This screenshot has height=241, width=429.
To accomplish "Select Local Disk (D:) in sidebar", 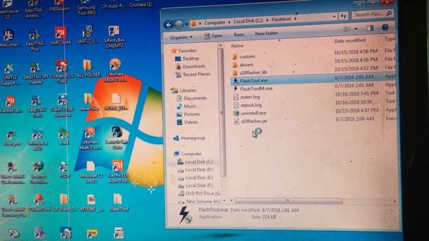I will click(195, 169).
